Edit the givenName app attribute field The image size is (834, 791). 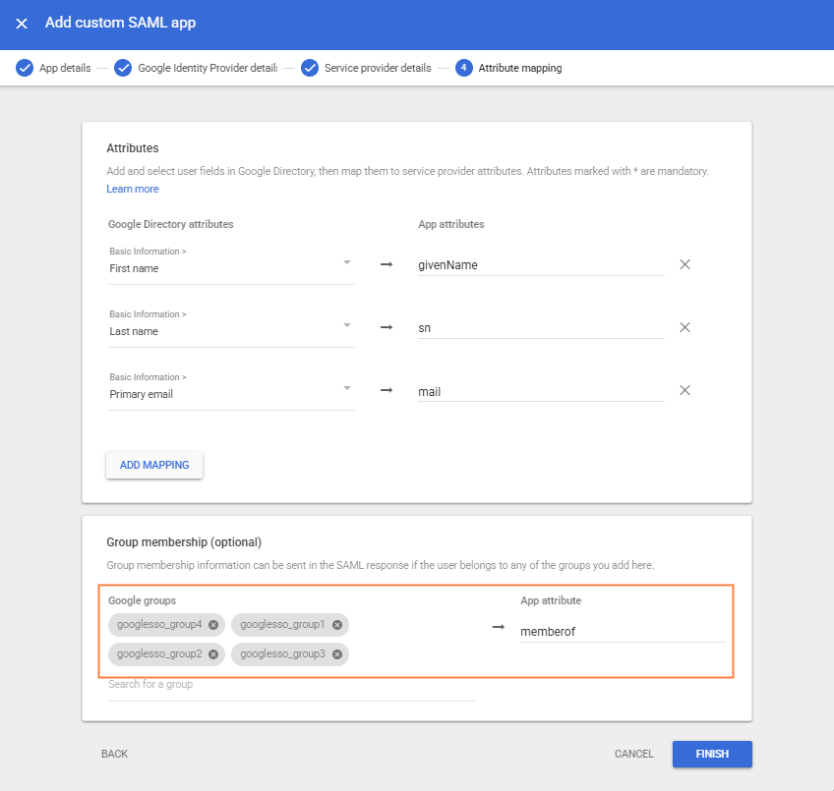click(x=541, y=264)
